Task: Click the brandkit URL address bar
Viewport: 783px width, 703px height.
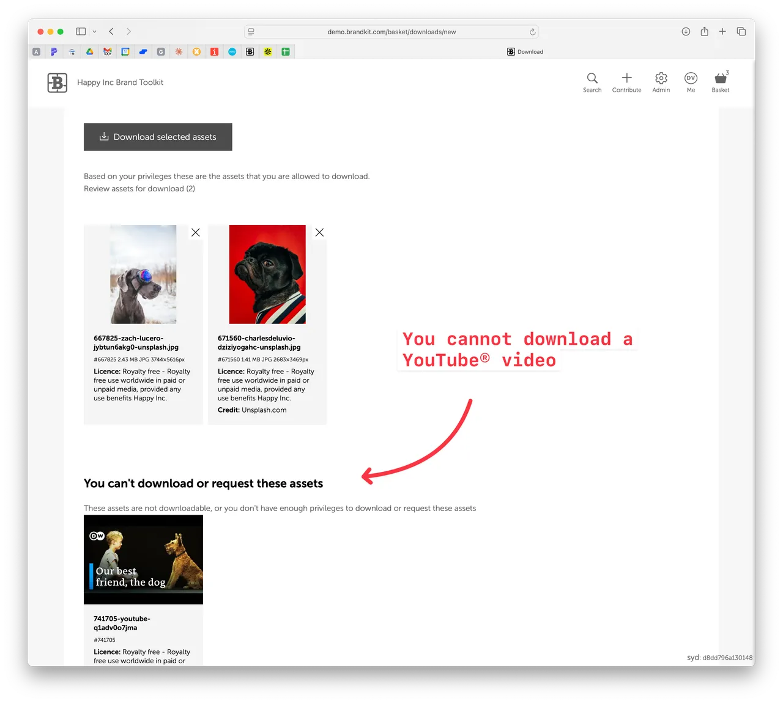Action: pyautogui.click(x=391, y=32)
